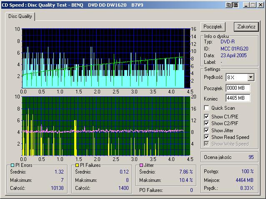Click the cyan PI Errors color swatch
266x199 pixels.
(x=13, y=165)
